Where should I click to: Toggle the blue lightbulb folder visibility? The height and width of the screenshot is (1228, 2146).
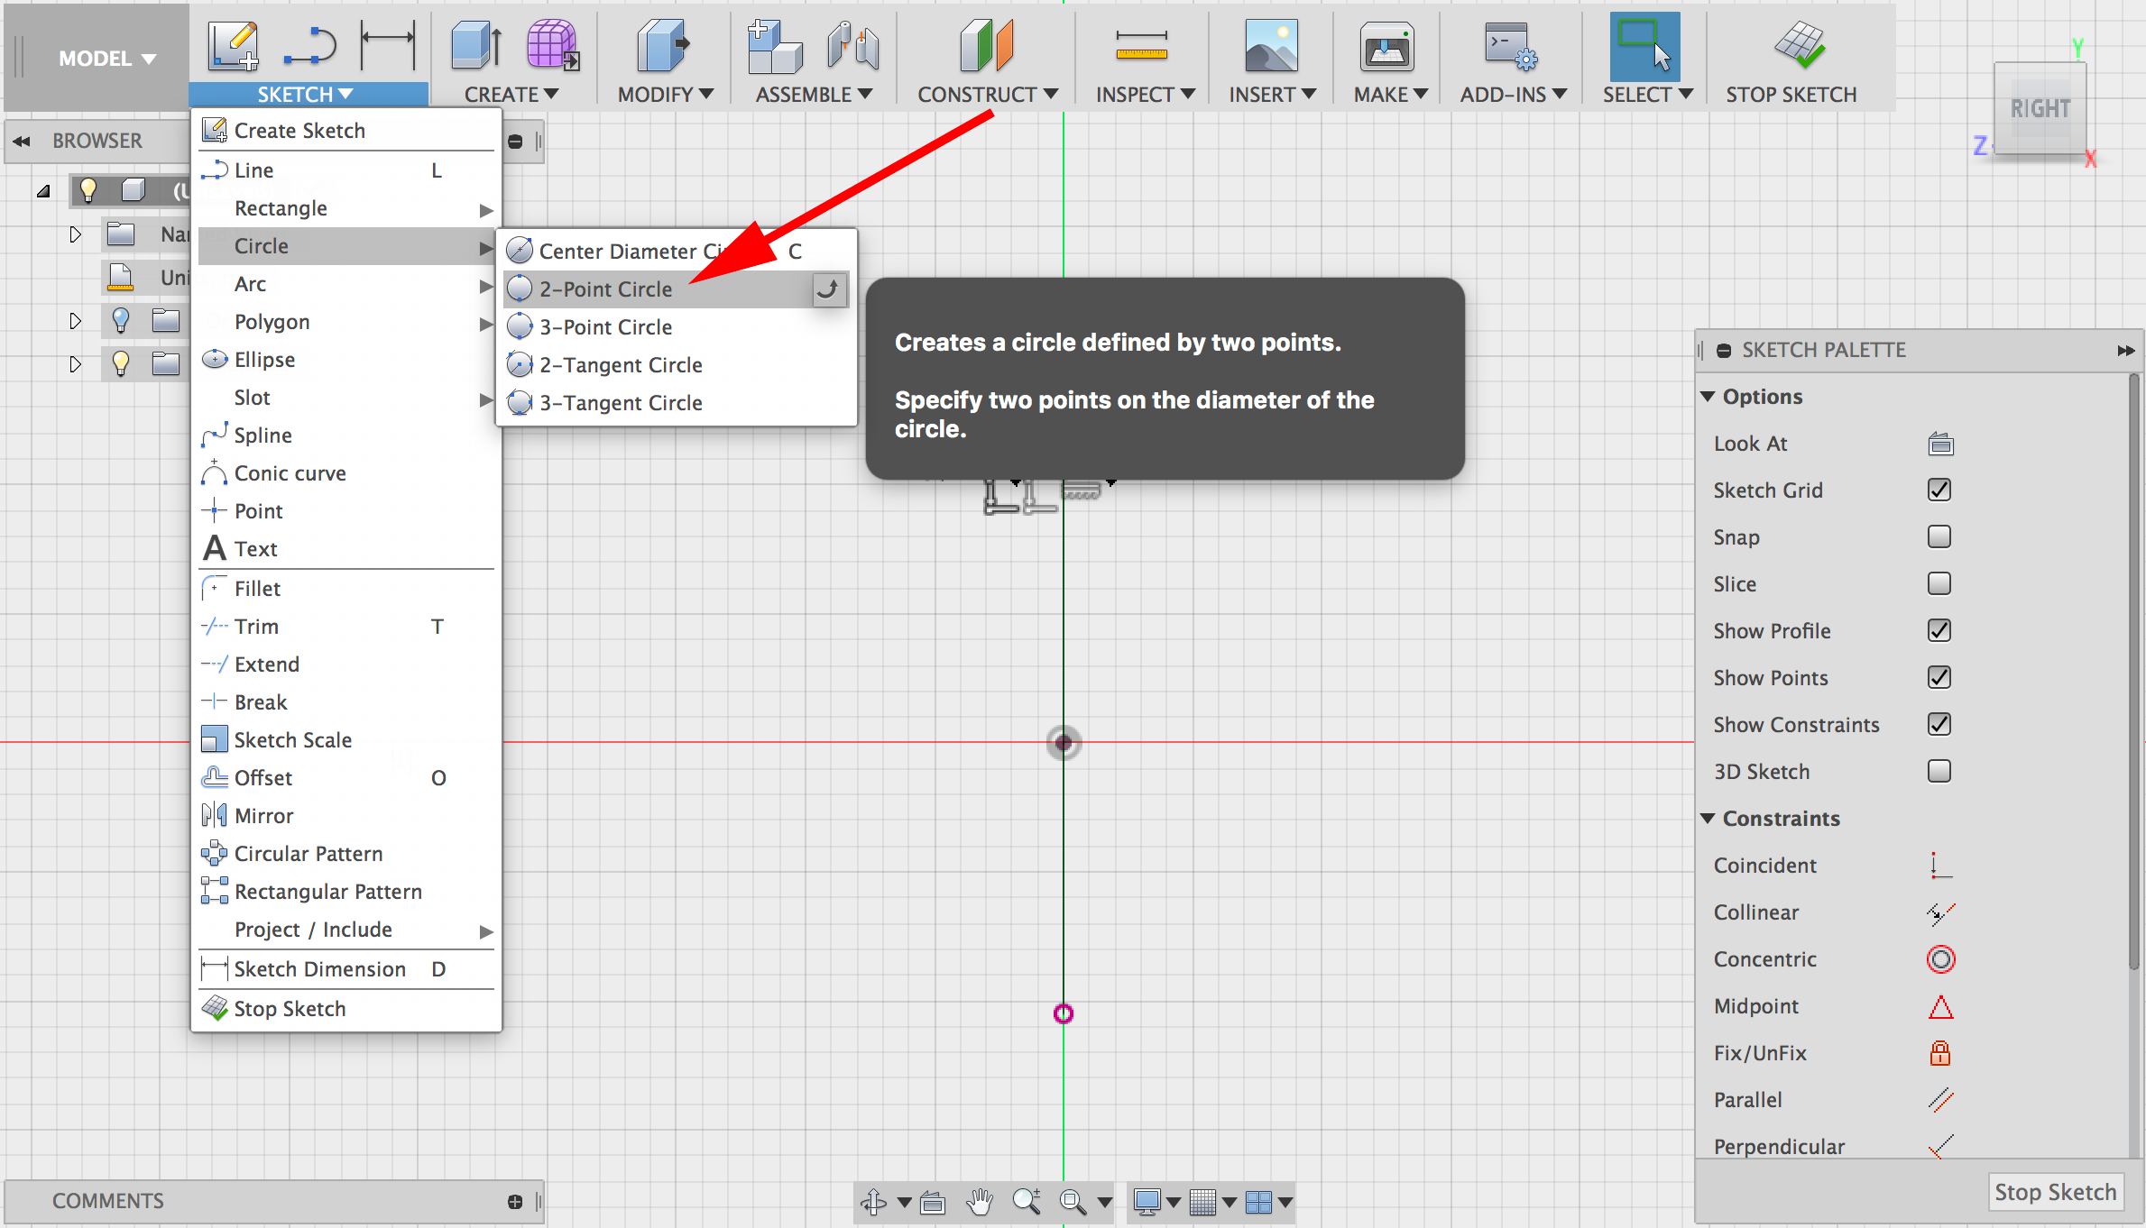(121, 320)
